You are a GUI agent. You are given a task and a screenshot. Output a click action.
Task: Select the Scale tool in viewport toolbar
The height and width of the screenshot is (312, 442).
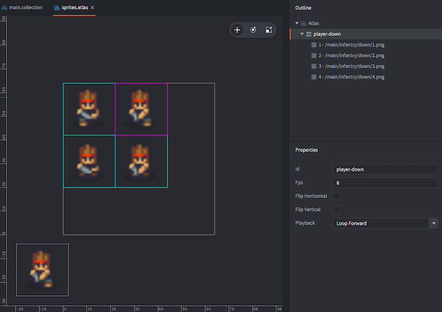pyautogui.click(x=269, y=30)
